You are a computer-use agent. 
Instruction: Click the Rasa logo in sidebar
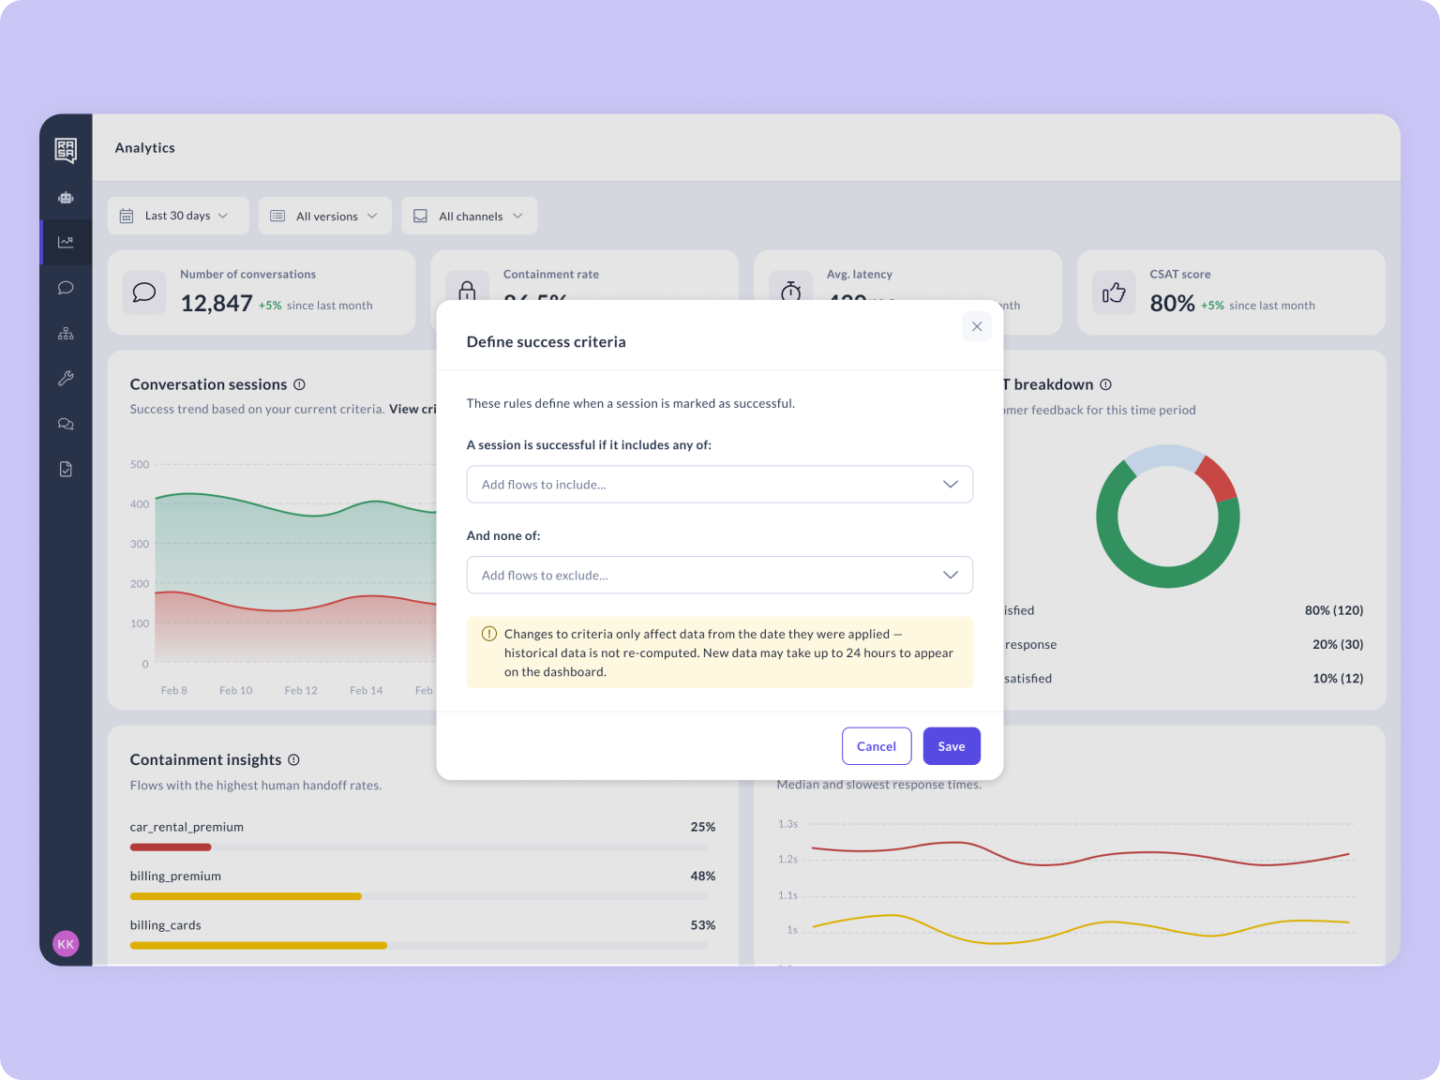click(66, 150)
